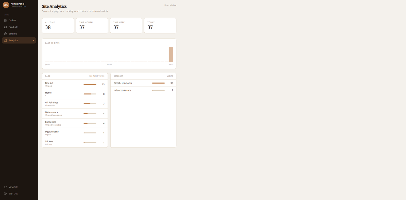Open the Orders menu item
The height and width of the screenshot is (200, 406).
(x=19, y=21)
